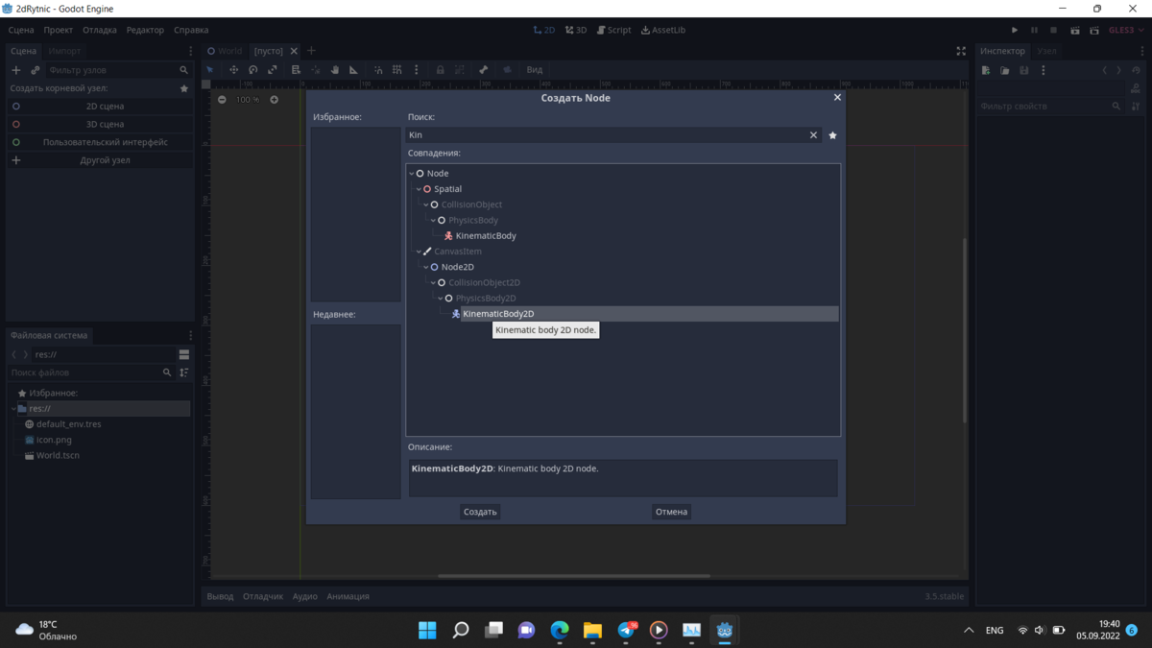Toggle smart snap icon in toolbar
Screen dimensions: 1152x648
[x=378, y=70]
